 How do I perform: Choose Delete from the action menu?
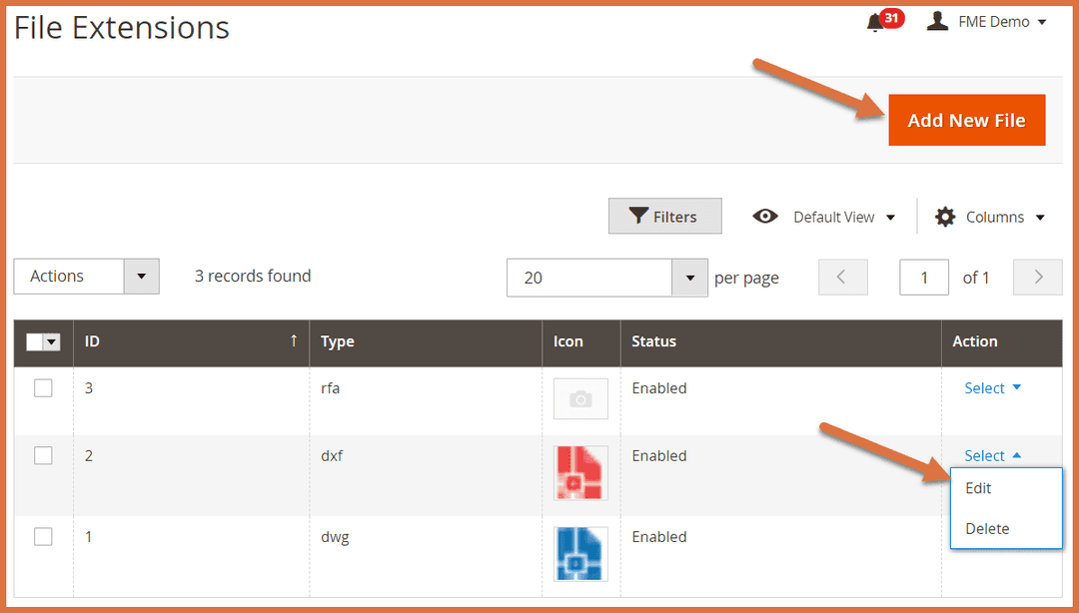coord(987,528)
